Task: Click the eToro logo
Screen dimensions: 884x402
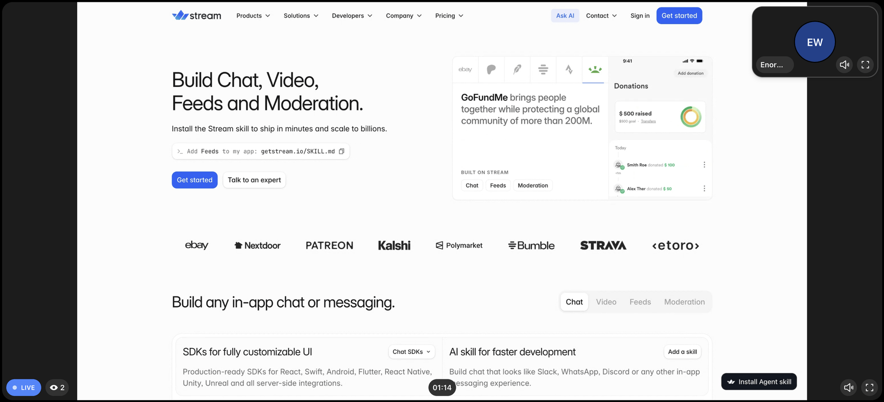Action: (676, 245)
